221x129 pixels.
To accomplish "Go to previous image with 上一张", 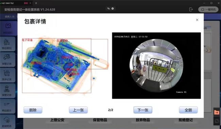I will tap(78, 110).
